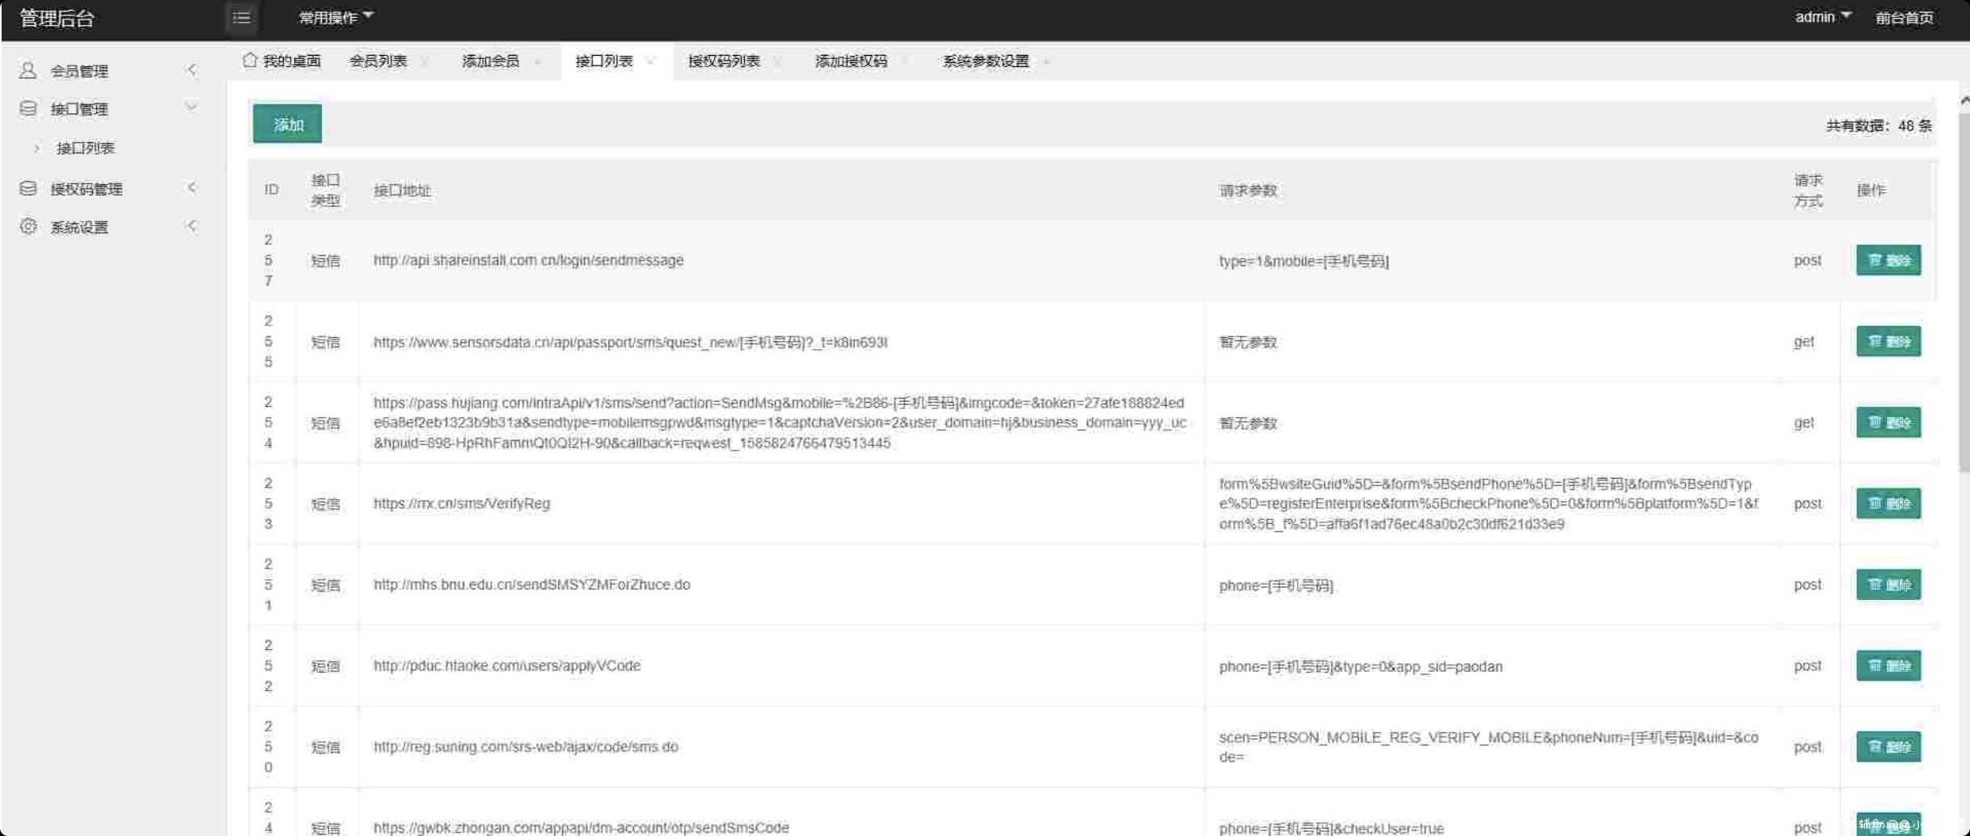The width and height of the screenshot is (1970, 836).
Task: Click the 暂无参数 cell in the sensorsdata row
Action: (x=1248, y=342)
